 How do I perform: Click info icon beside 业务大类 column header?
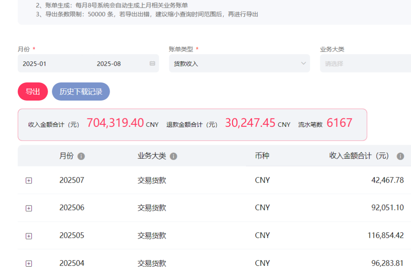click(x=173, y=156)
